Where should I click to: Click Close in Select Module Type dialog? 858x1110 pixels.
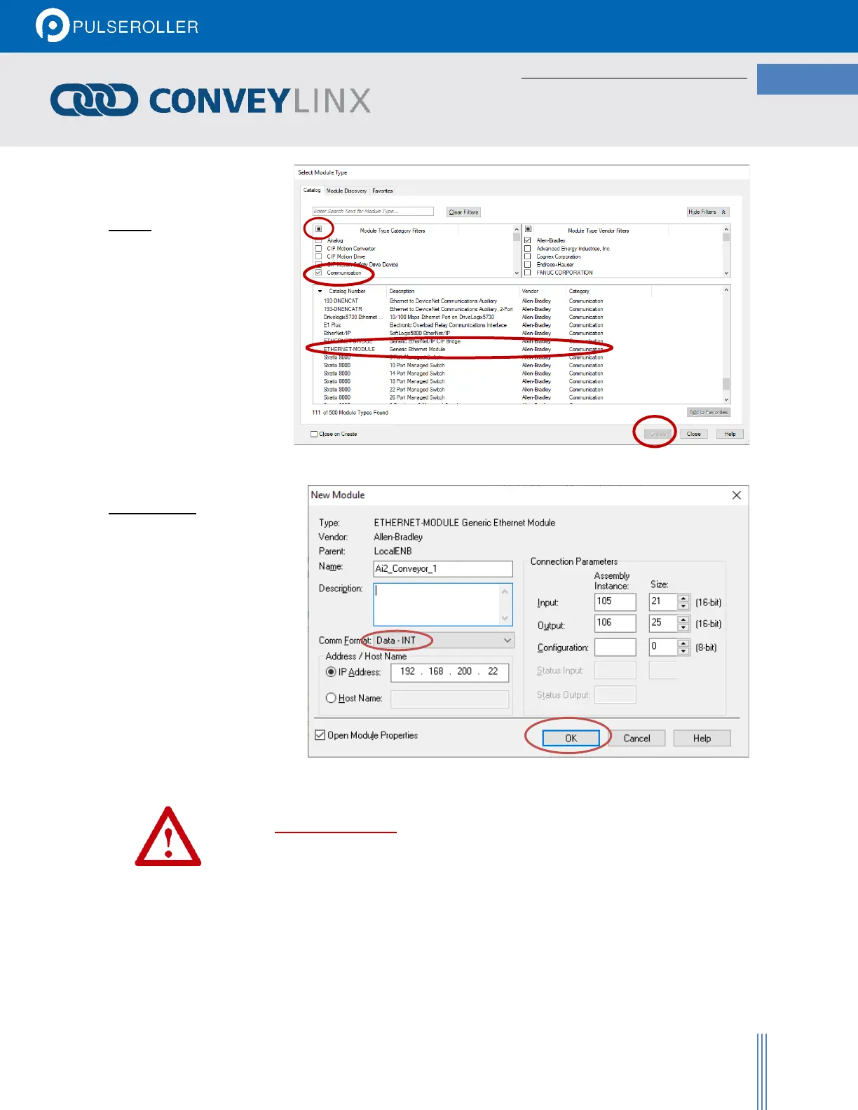tap(694, 434)
